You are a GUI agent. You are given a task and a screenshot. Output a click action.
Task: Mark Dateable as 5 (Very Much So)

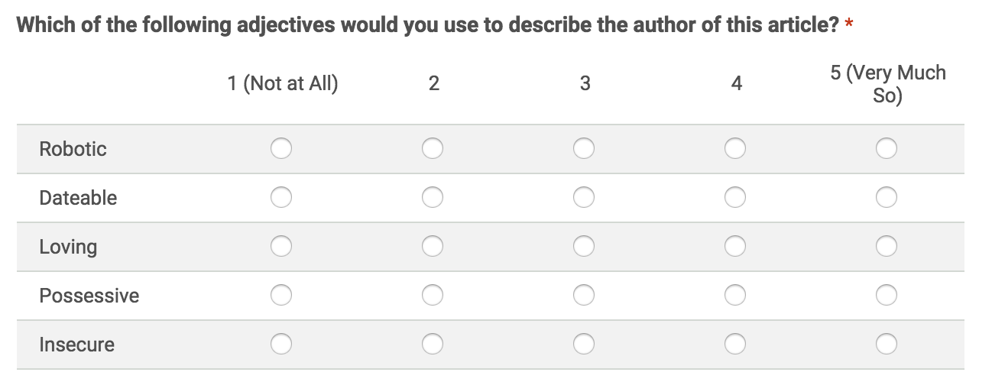tap(887, 197)
